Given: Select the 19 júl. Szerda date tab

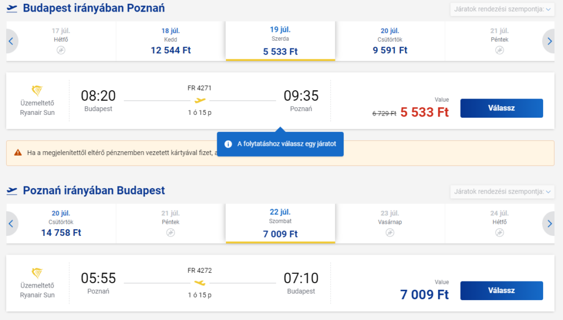Looking at the screenshot, I should [280, 41].
